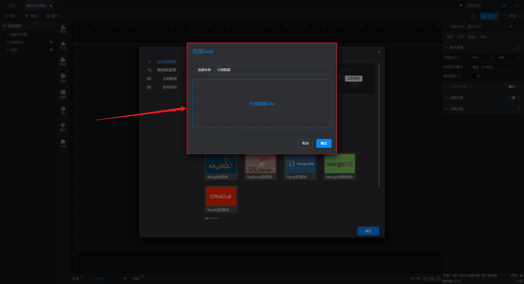Image resolution: width=524 pixels, height=284 pixels.
Task: Click the 示例数据 table icon in data list
Action: coord(149,79)
